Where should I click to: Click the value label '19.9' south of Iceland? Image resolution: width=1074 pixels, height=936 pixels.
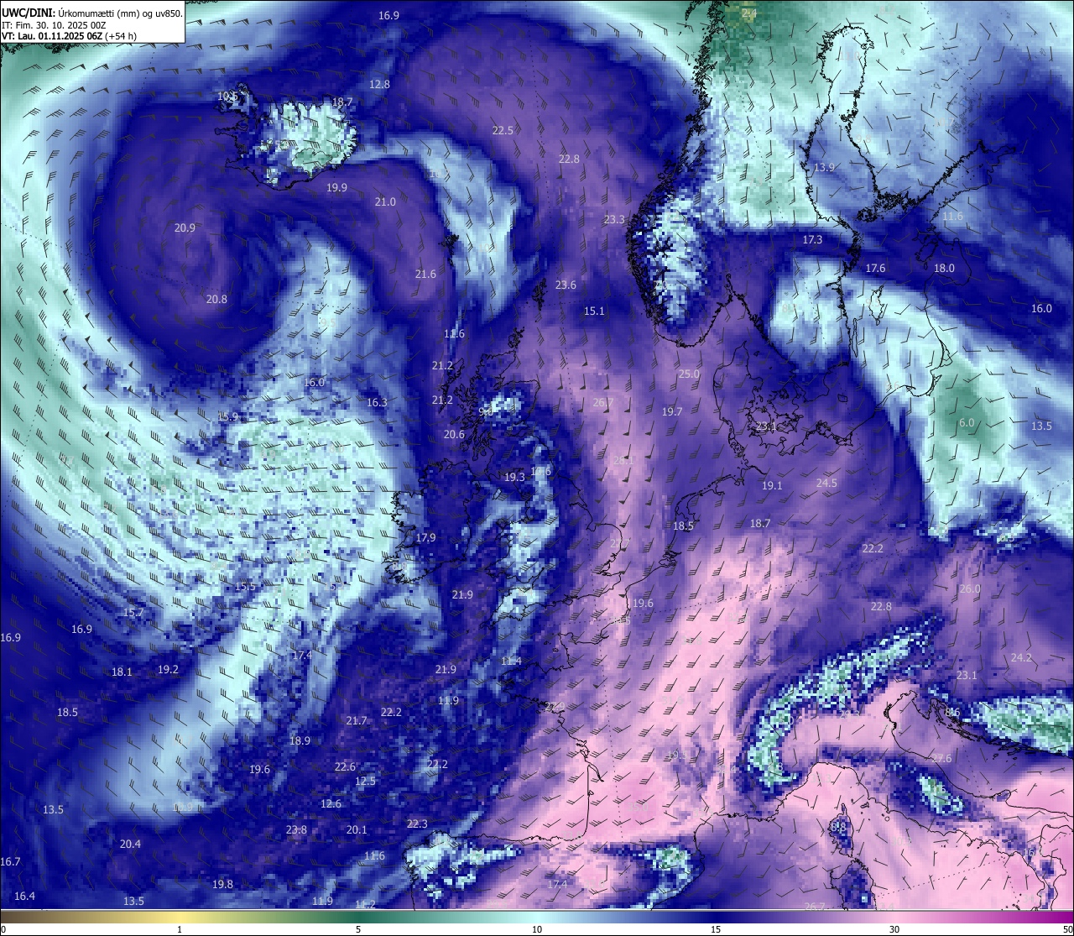336,188
